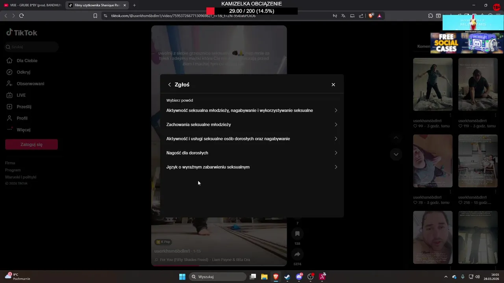Screen dimensions: 504x283
Task: Expand 'Aktywność i usługi seksualne osób dorosłych' chevron
Action: [336, 139]
